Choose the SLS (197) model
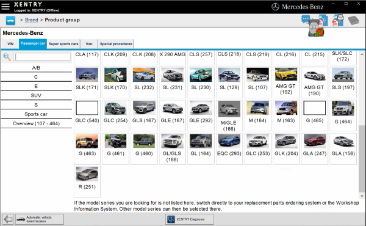The height and width of the screenshot is (226, 366). (343, 82)
